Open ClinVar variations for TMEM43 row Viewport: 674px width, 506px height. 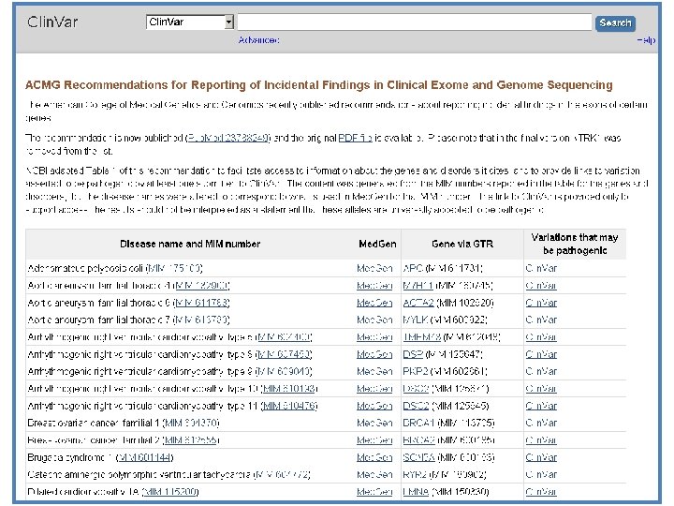click(x=541, y=337)
